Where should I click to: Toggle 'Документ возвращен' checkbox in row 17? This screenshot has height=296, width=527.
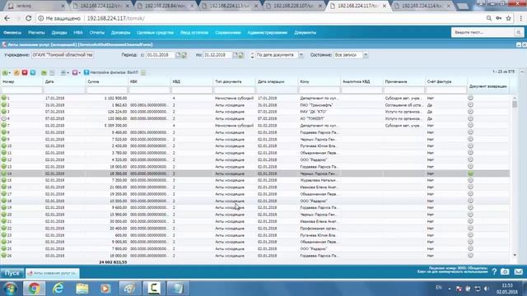tap(470, 194)
